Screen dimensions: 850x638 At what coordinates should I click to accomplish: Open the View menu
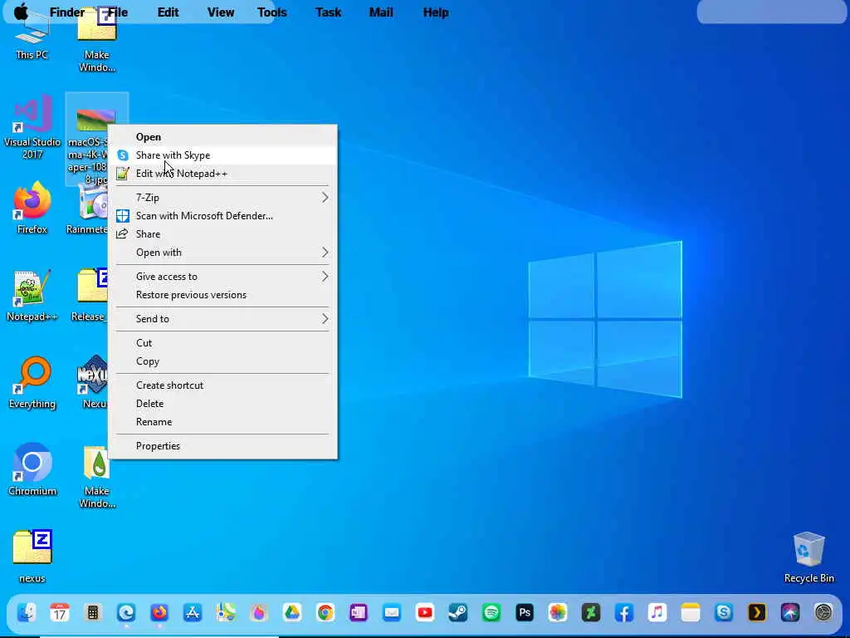pos(221,12)
